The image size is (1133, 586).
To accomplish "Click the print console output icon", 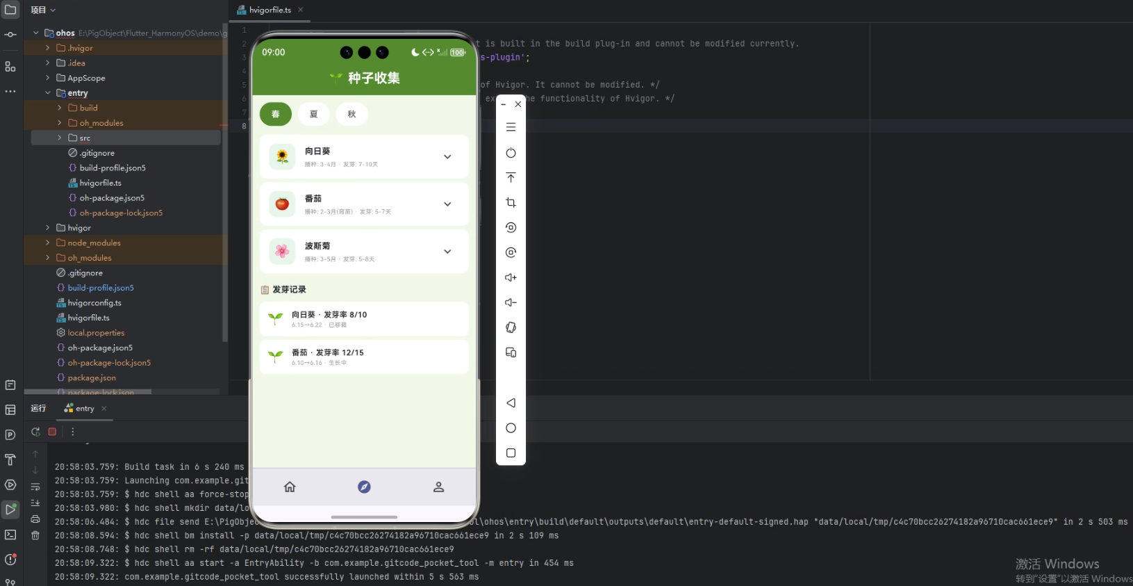I will tap(35, 519).
